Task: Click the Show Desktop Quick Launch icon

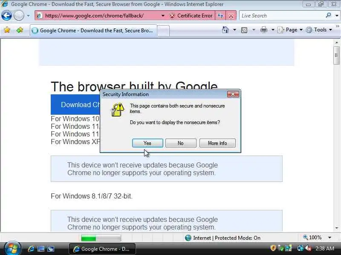Action: click(41, 249)
